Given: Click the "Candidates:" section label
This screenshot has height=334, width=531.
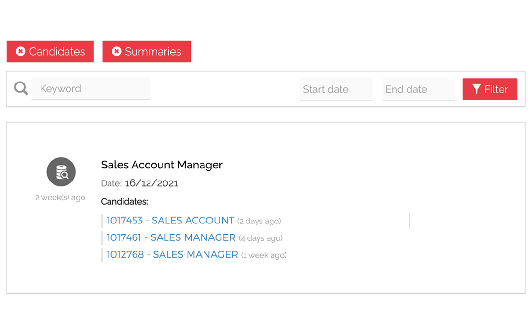Looking at the screenshot, I should [124, 201].
